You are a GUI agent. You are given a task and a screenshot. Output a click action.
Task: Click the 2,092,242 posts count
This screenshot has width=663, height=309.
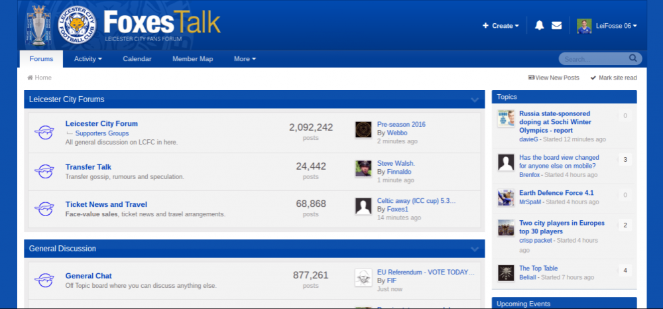(311, 127)
